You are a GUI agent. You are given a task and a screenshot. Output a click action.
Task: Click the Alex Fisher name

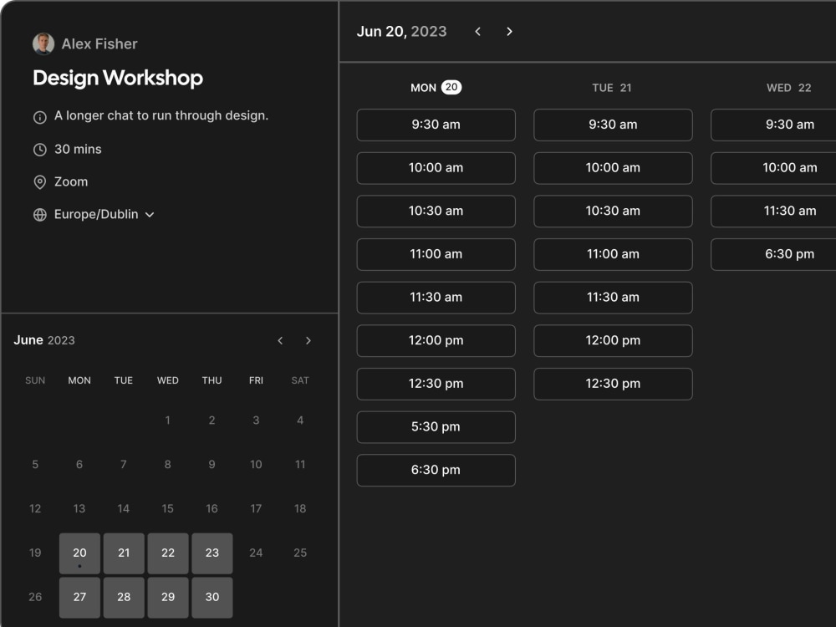click(99, 43)
